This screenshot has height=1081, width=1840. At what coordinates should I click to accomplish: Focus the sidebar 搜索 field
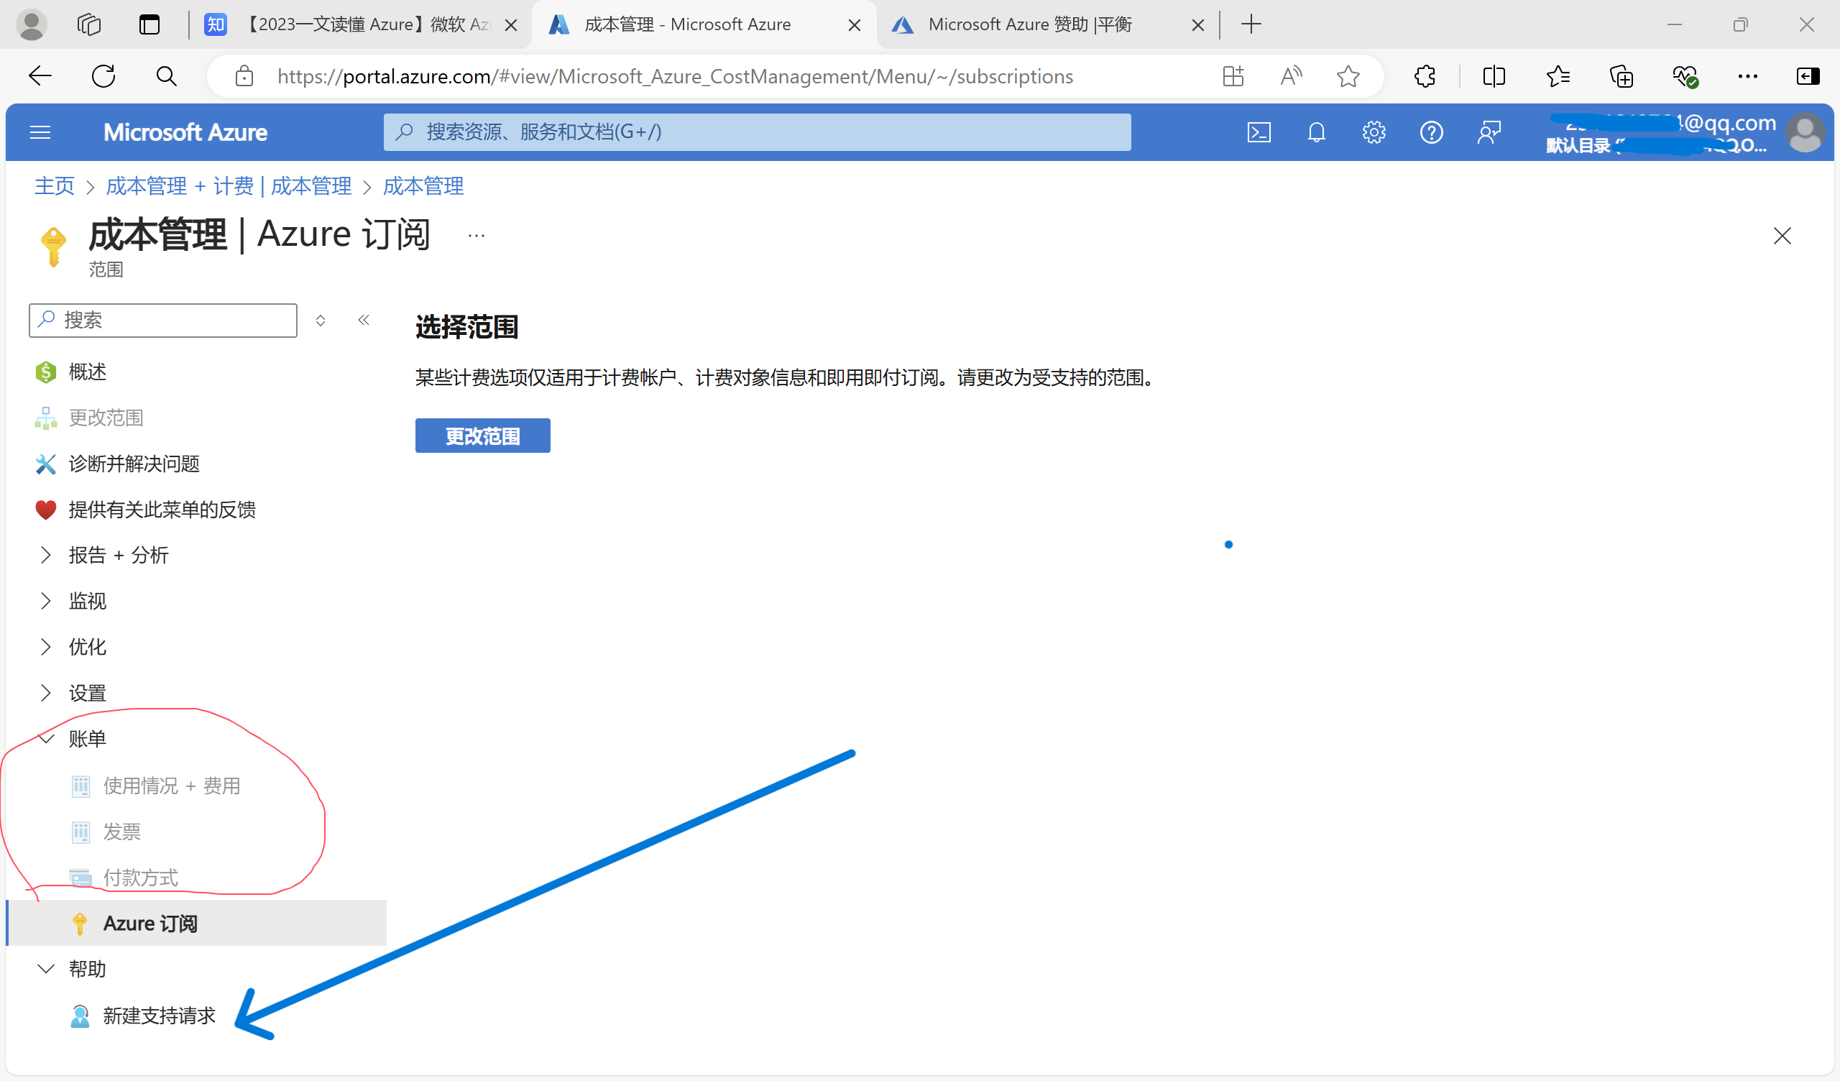163,320
